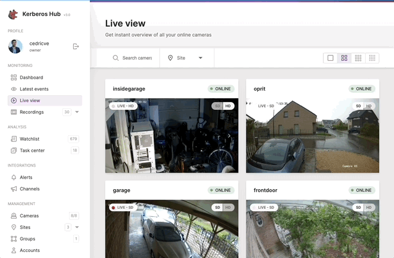The width and height of the screenshot is (394, 258).
Task: Click the LIVE - SD badge on garage
Action: pos(123,208)
